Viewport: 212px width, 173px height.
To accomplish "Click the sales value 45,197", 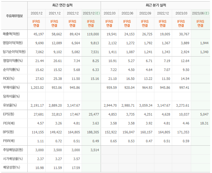I will (x=39, y=34).
